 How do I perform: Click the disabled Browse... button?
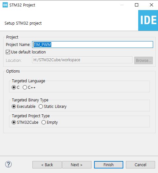pos(143,60)
